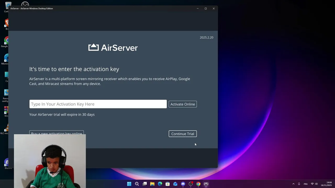The image size is (335, 188).
Task: Select the Brave desktop shortcut
Action: [x=6, y=24]
